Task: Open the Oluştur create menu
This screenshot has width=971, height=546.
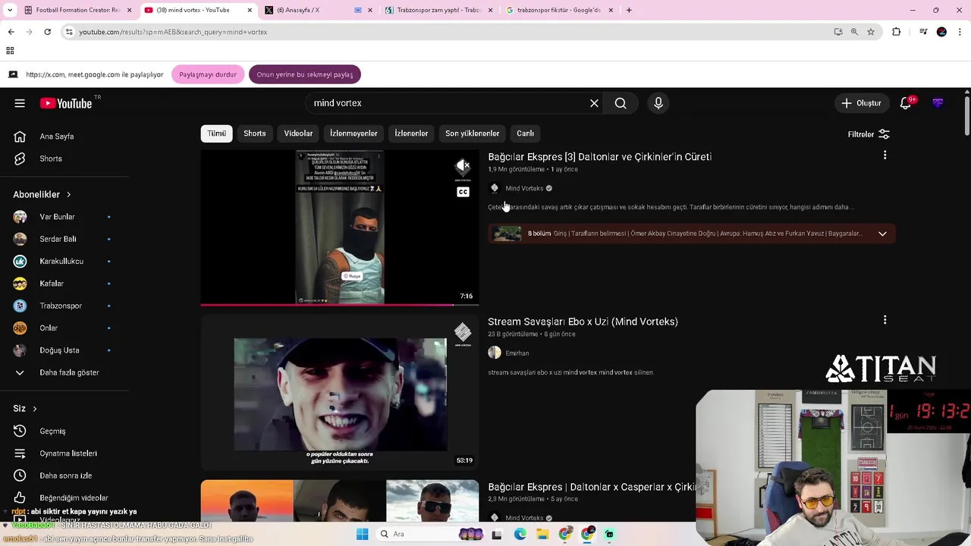Action: (862, 103)
